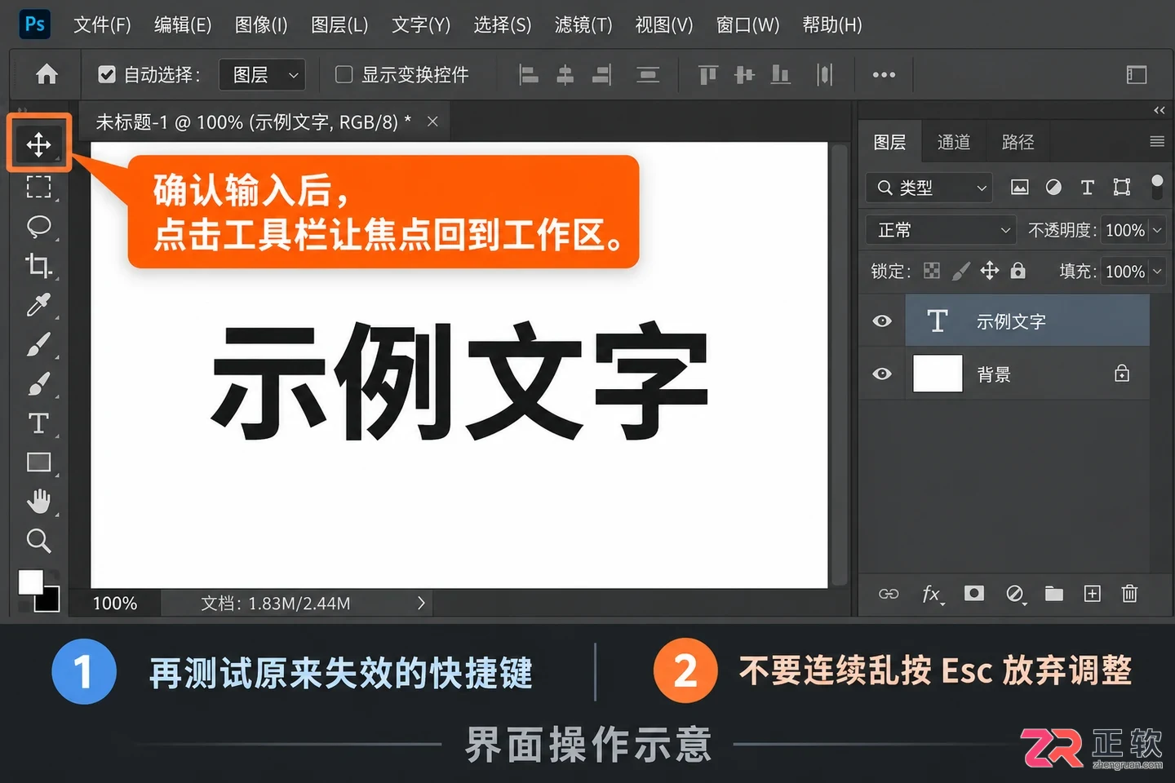1175x783 pixels.
Task: Open the 图层 auto-select dropdown
Action: click(x=262, y=75)
